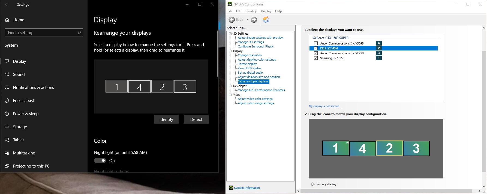The height and width of the screenshot is (194, 487).
Task: Select display 4 in Windows arrangement
Action: 139,87
